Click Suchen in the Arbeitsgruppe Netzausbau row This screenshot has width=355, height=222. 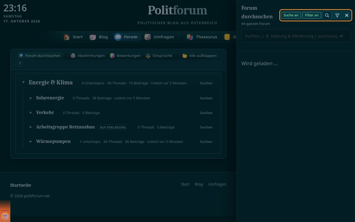coord(206,127)
